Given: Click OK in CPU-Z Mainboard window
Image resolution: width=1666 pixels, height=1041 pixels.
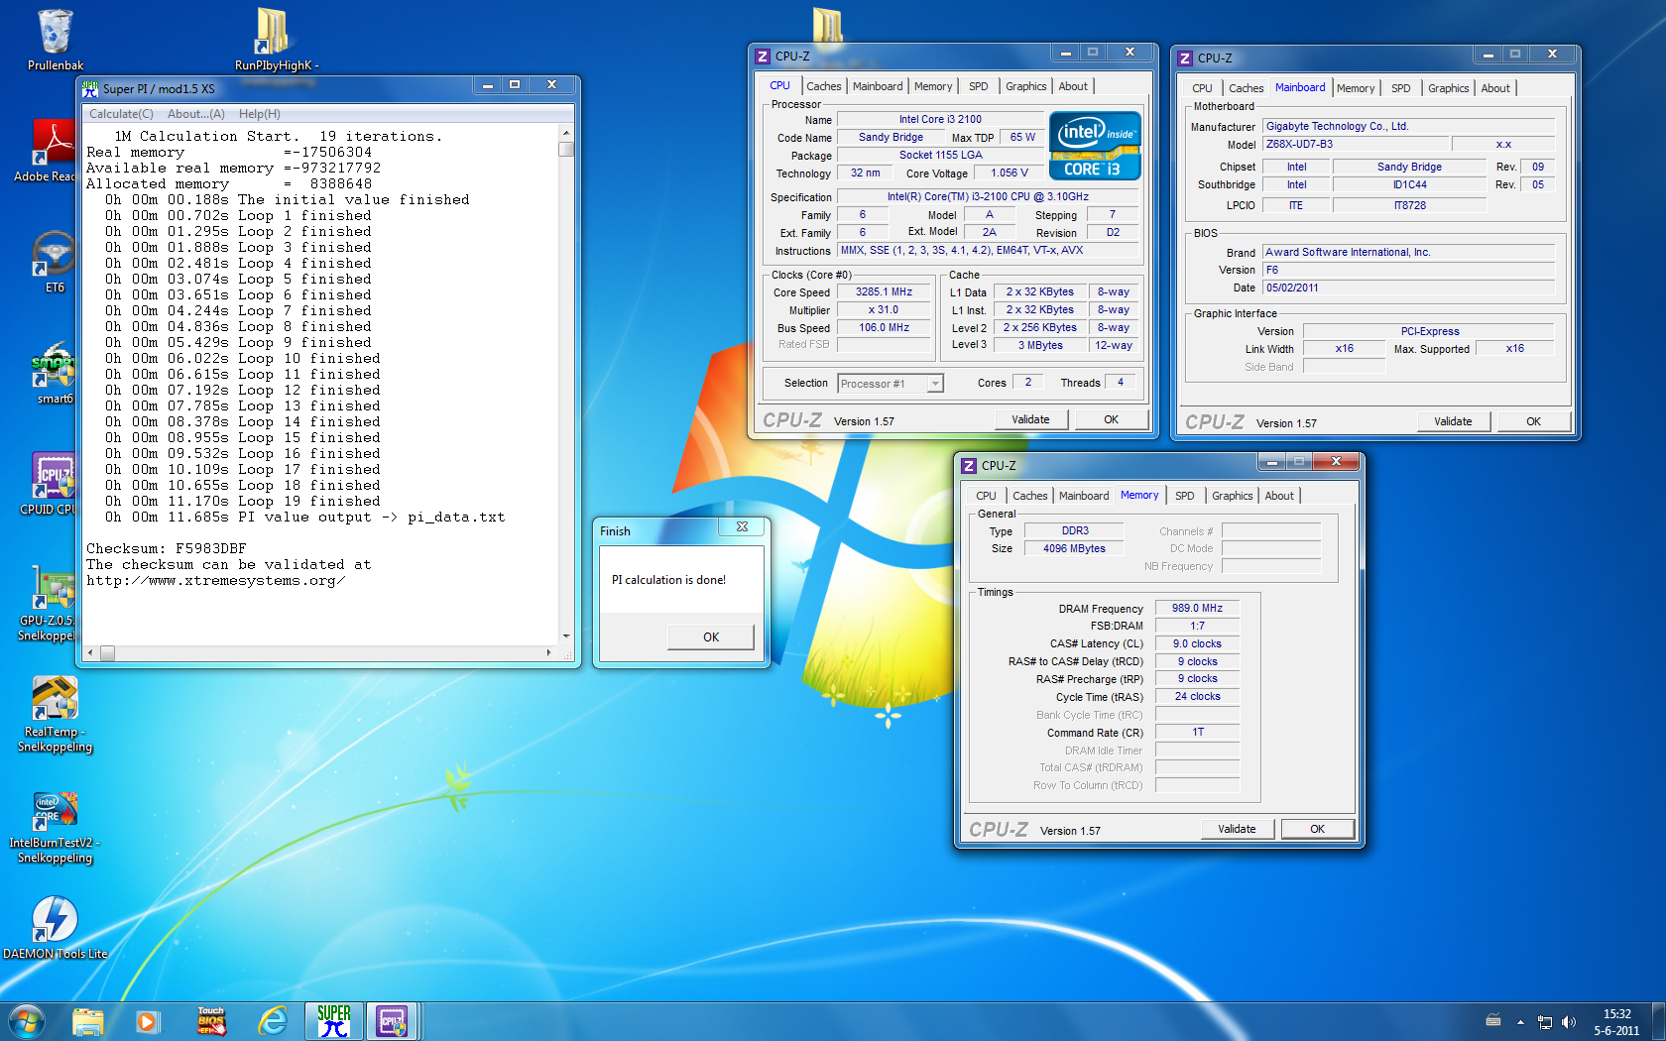Looking at the screenshot, I should pos(1534,421).
